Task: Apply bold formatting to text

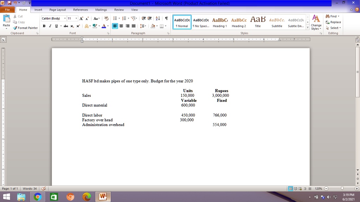Action: [44, 26]
